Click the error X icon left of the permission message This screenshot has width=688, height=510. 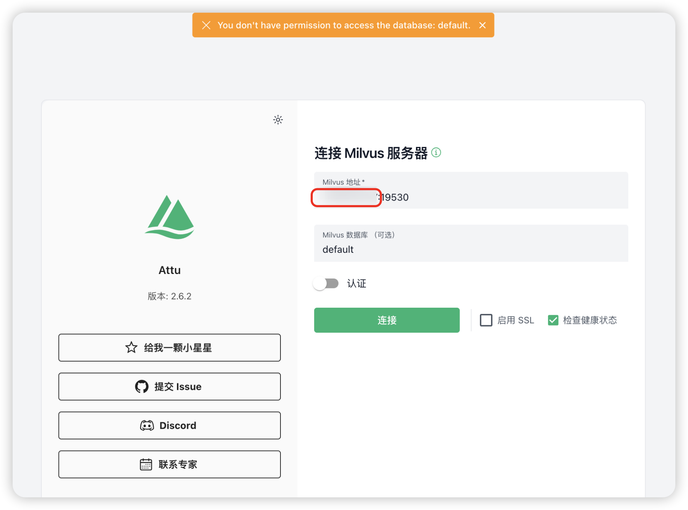(x=206, y=25)
